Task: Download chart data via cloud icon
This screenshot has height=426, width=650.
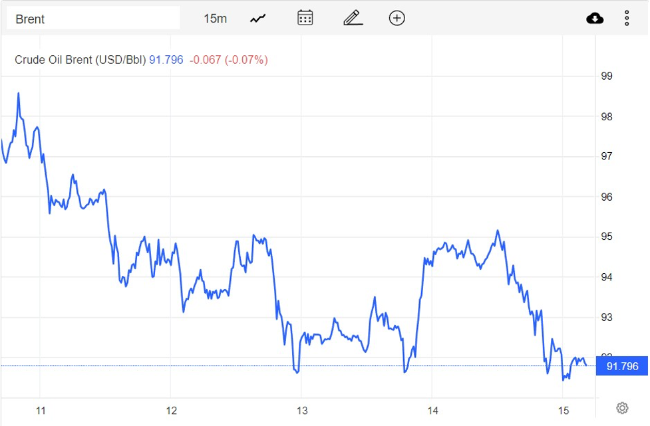Action: pos(595,19)
